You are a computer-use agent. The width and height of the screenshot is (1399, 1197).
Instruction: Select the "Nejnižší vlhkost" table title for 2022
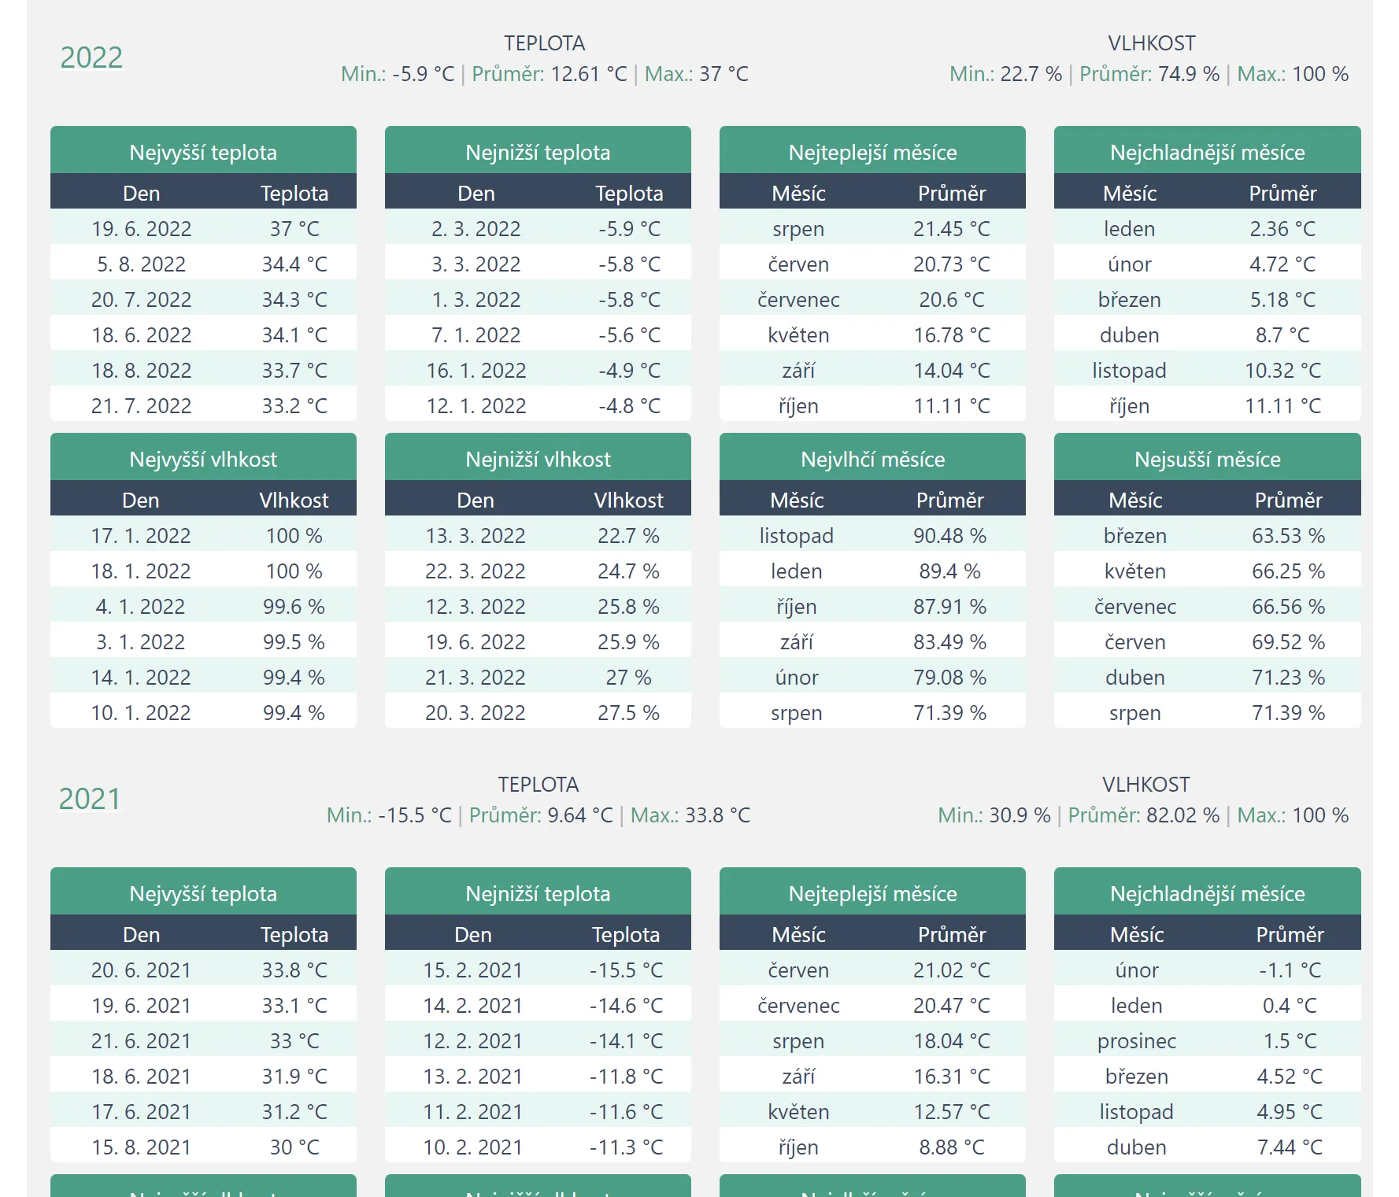tap(538, 459)
